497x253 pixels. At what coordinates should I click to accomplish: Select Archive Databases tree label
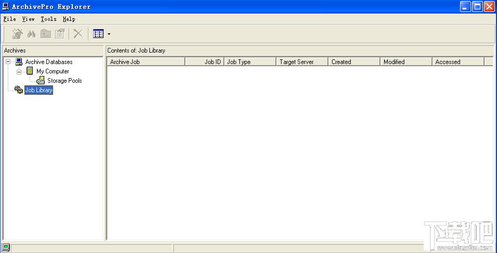[49, 62]
